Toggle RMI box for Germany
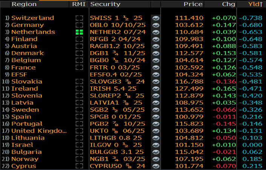 tap(79, 25)
